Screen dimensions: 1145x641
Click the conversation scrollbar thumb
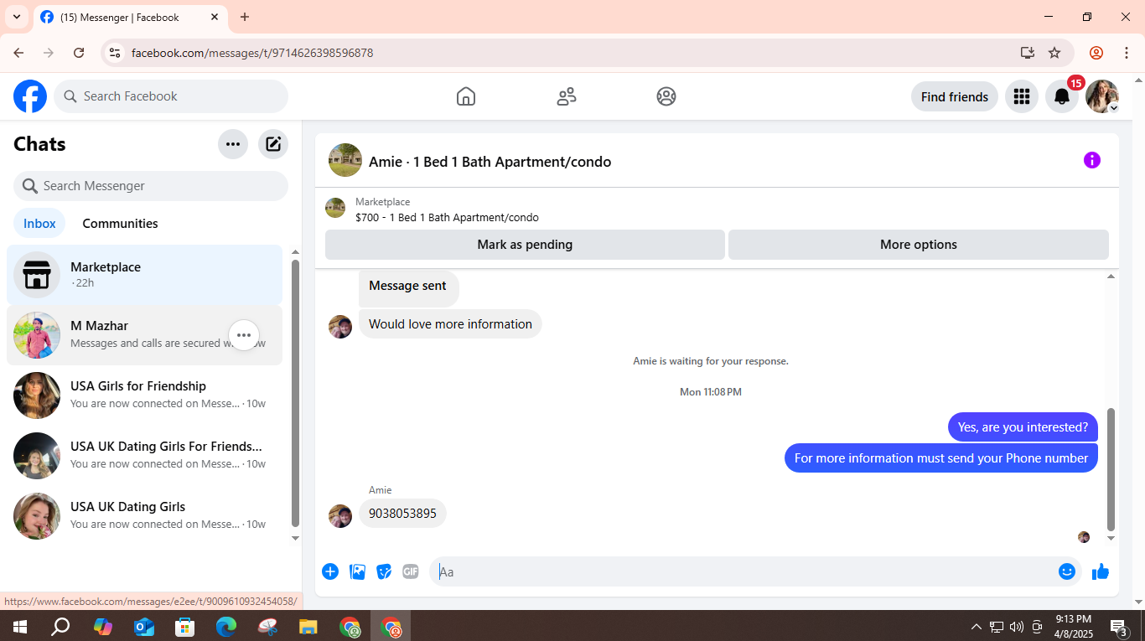(1111, 469)
